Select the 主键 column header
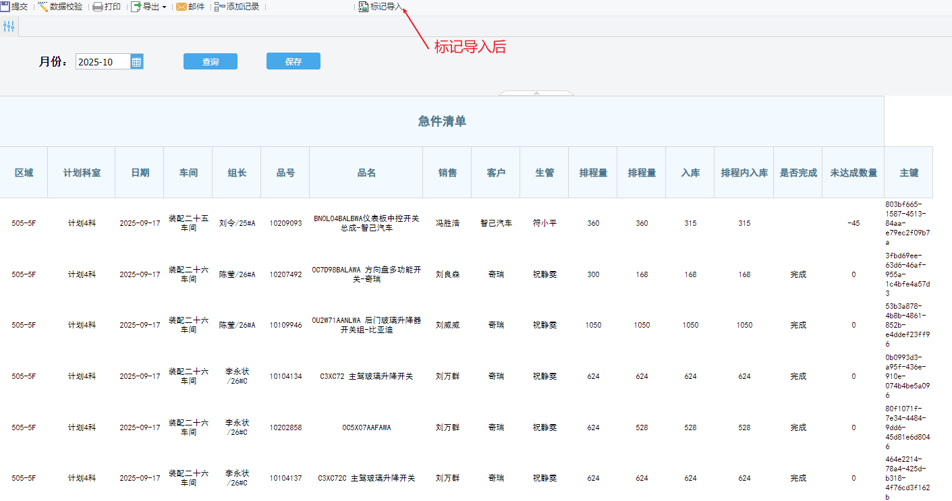 click(x=909, y=173)
